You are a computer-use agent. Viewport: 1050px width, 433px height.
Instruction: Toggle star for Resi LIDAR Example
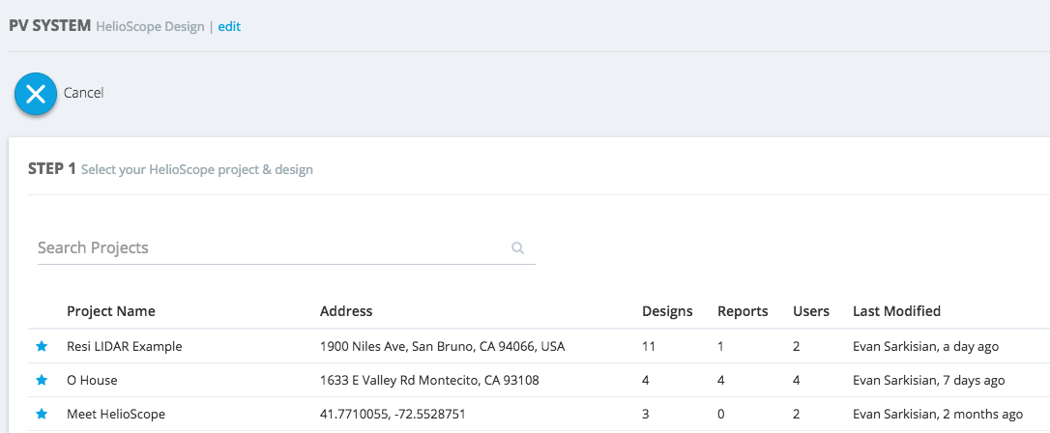42,346
